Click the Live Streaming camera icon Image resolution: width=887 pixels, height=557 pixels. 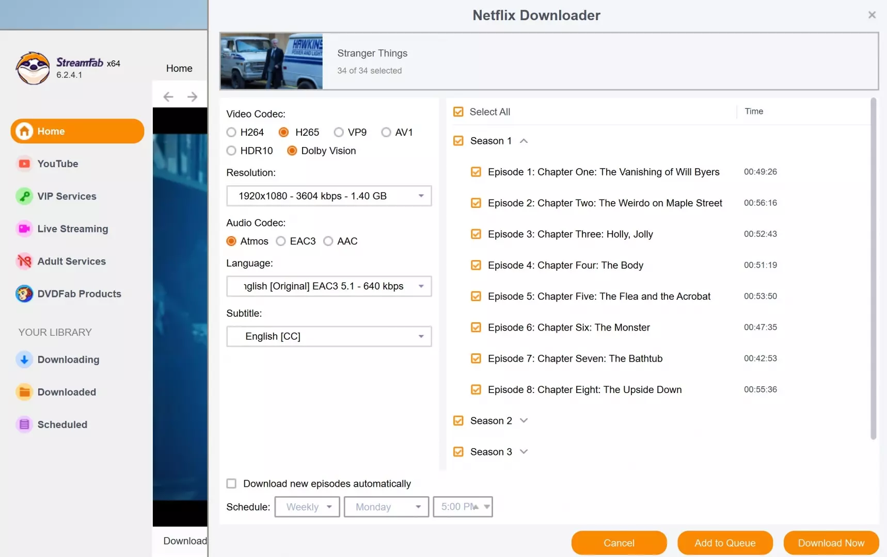point(24,228)
